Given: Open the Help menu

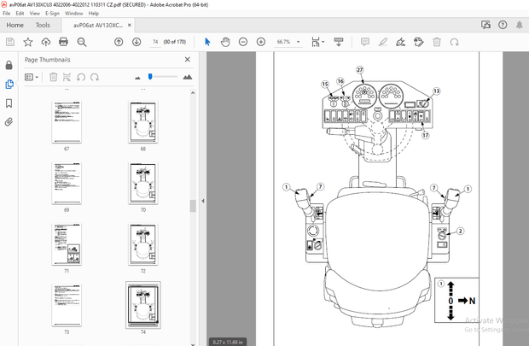Looking at the screenshot, I should (94, 13).
